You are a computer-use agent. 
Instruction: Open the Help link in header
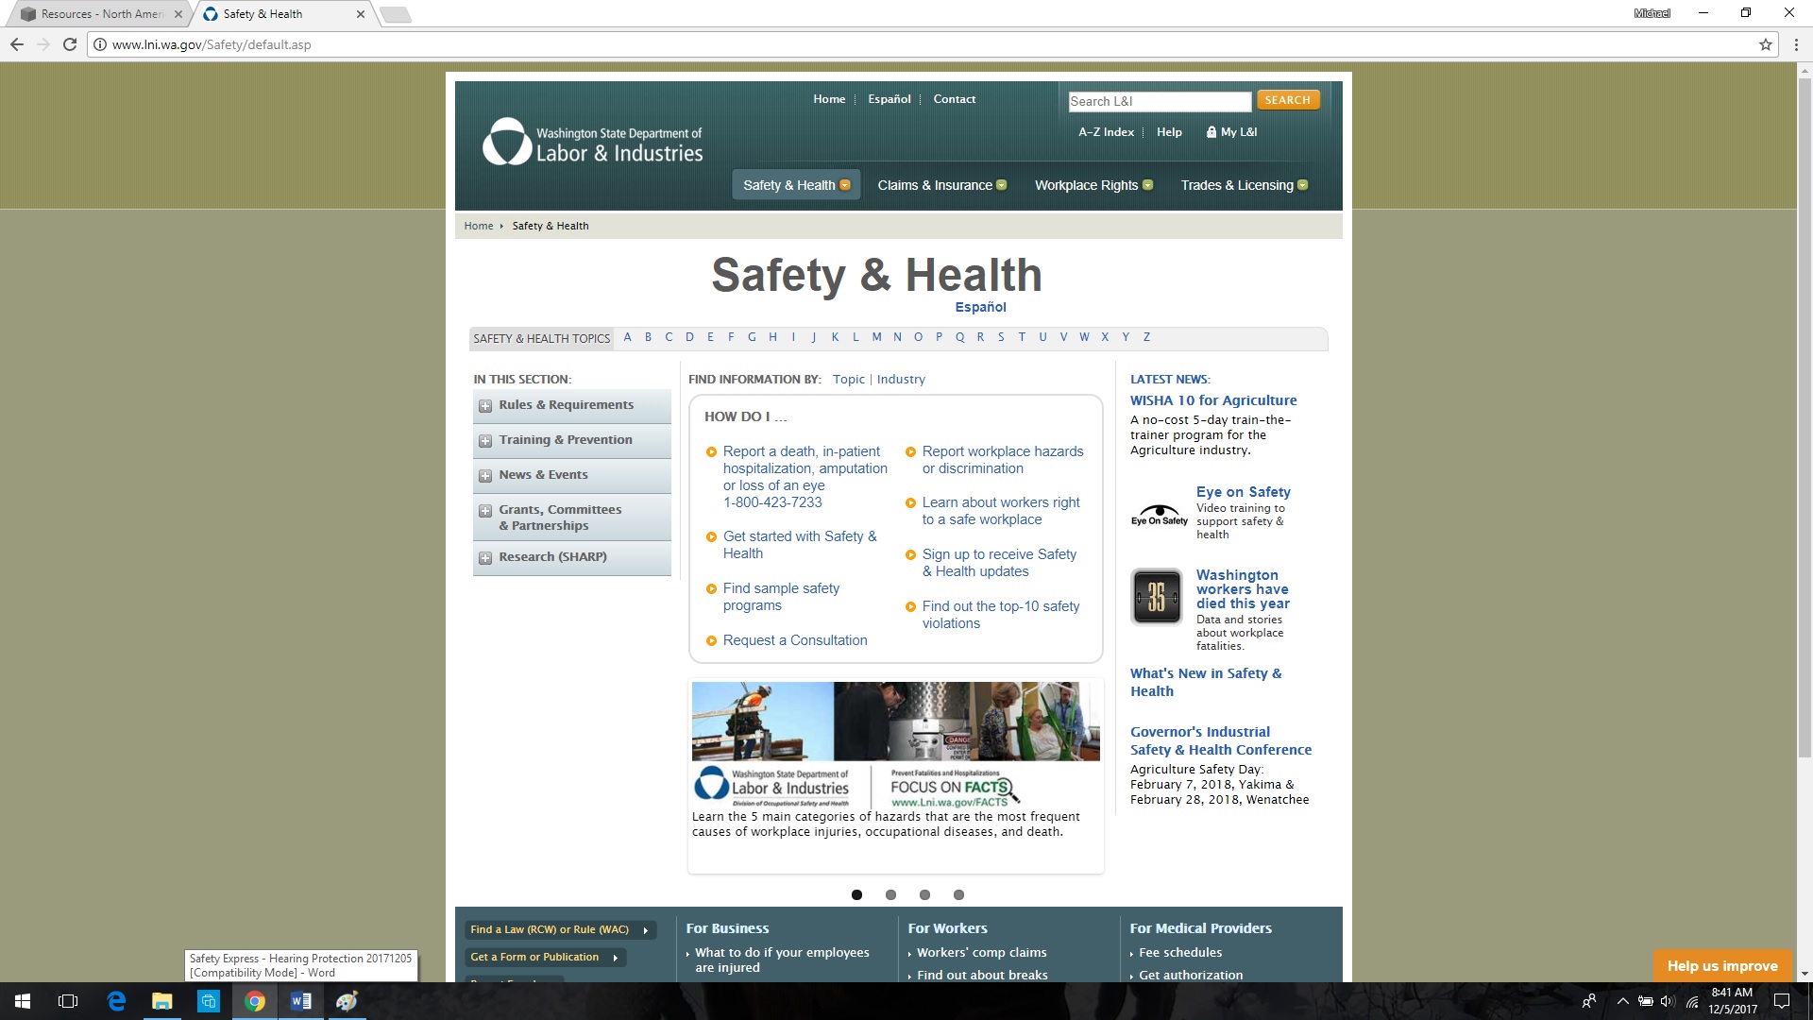click(1169, 132)
